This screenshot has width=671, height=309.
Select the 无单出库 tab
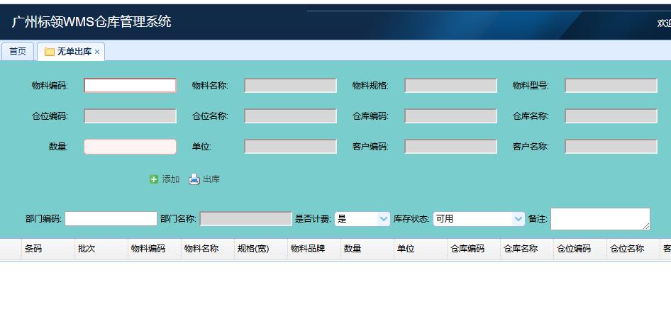(74, 52)
